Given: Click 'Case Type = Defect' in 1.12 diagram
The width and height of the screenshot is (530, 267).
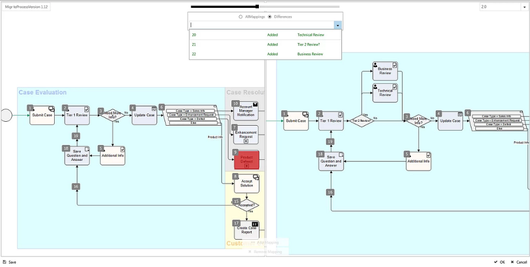Looking at the screenshot, I should pyautogui.click(x=192, y=119).
